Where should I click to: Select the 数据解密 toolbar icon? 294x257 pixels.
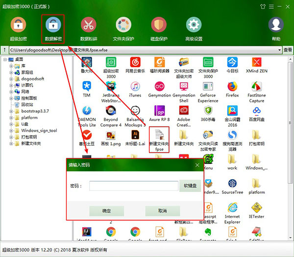53,25
